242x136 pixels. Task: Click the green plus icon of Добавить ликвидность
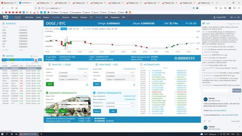pos(47,93)
